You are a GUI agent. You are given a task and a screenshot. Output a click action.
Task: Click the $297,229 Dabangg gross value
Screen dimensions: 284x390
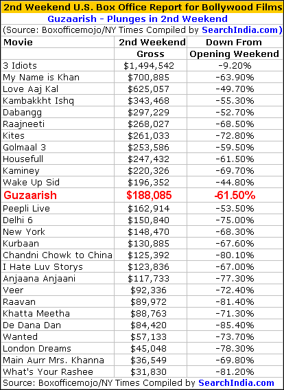[148, 113]
